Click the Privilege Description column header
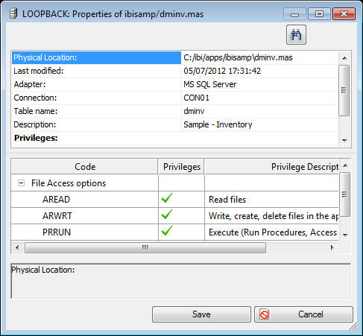The image size is (363, 336). click(272, 167)
